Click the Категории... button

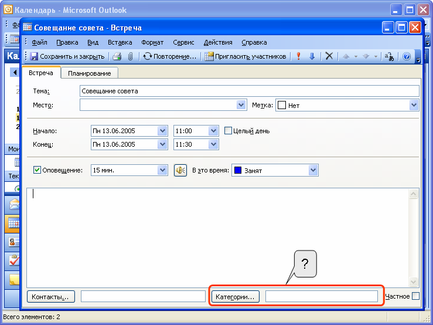click(235, 296)
